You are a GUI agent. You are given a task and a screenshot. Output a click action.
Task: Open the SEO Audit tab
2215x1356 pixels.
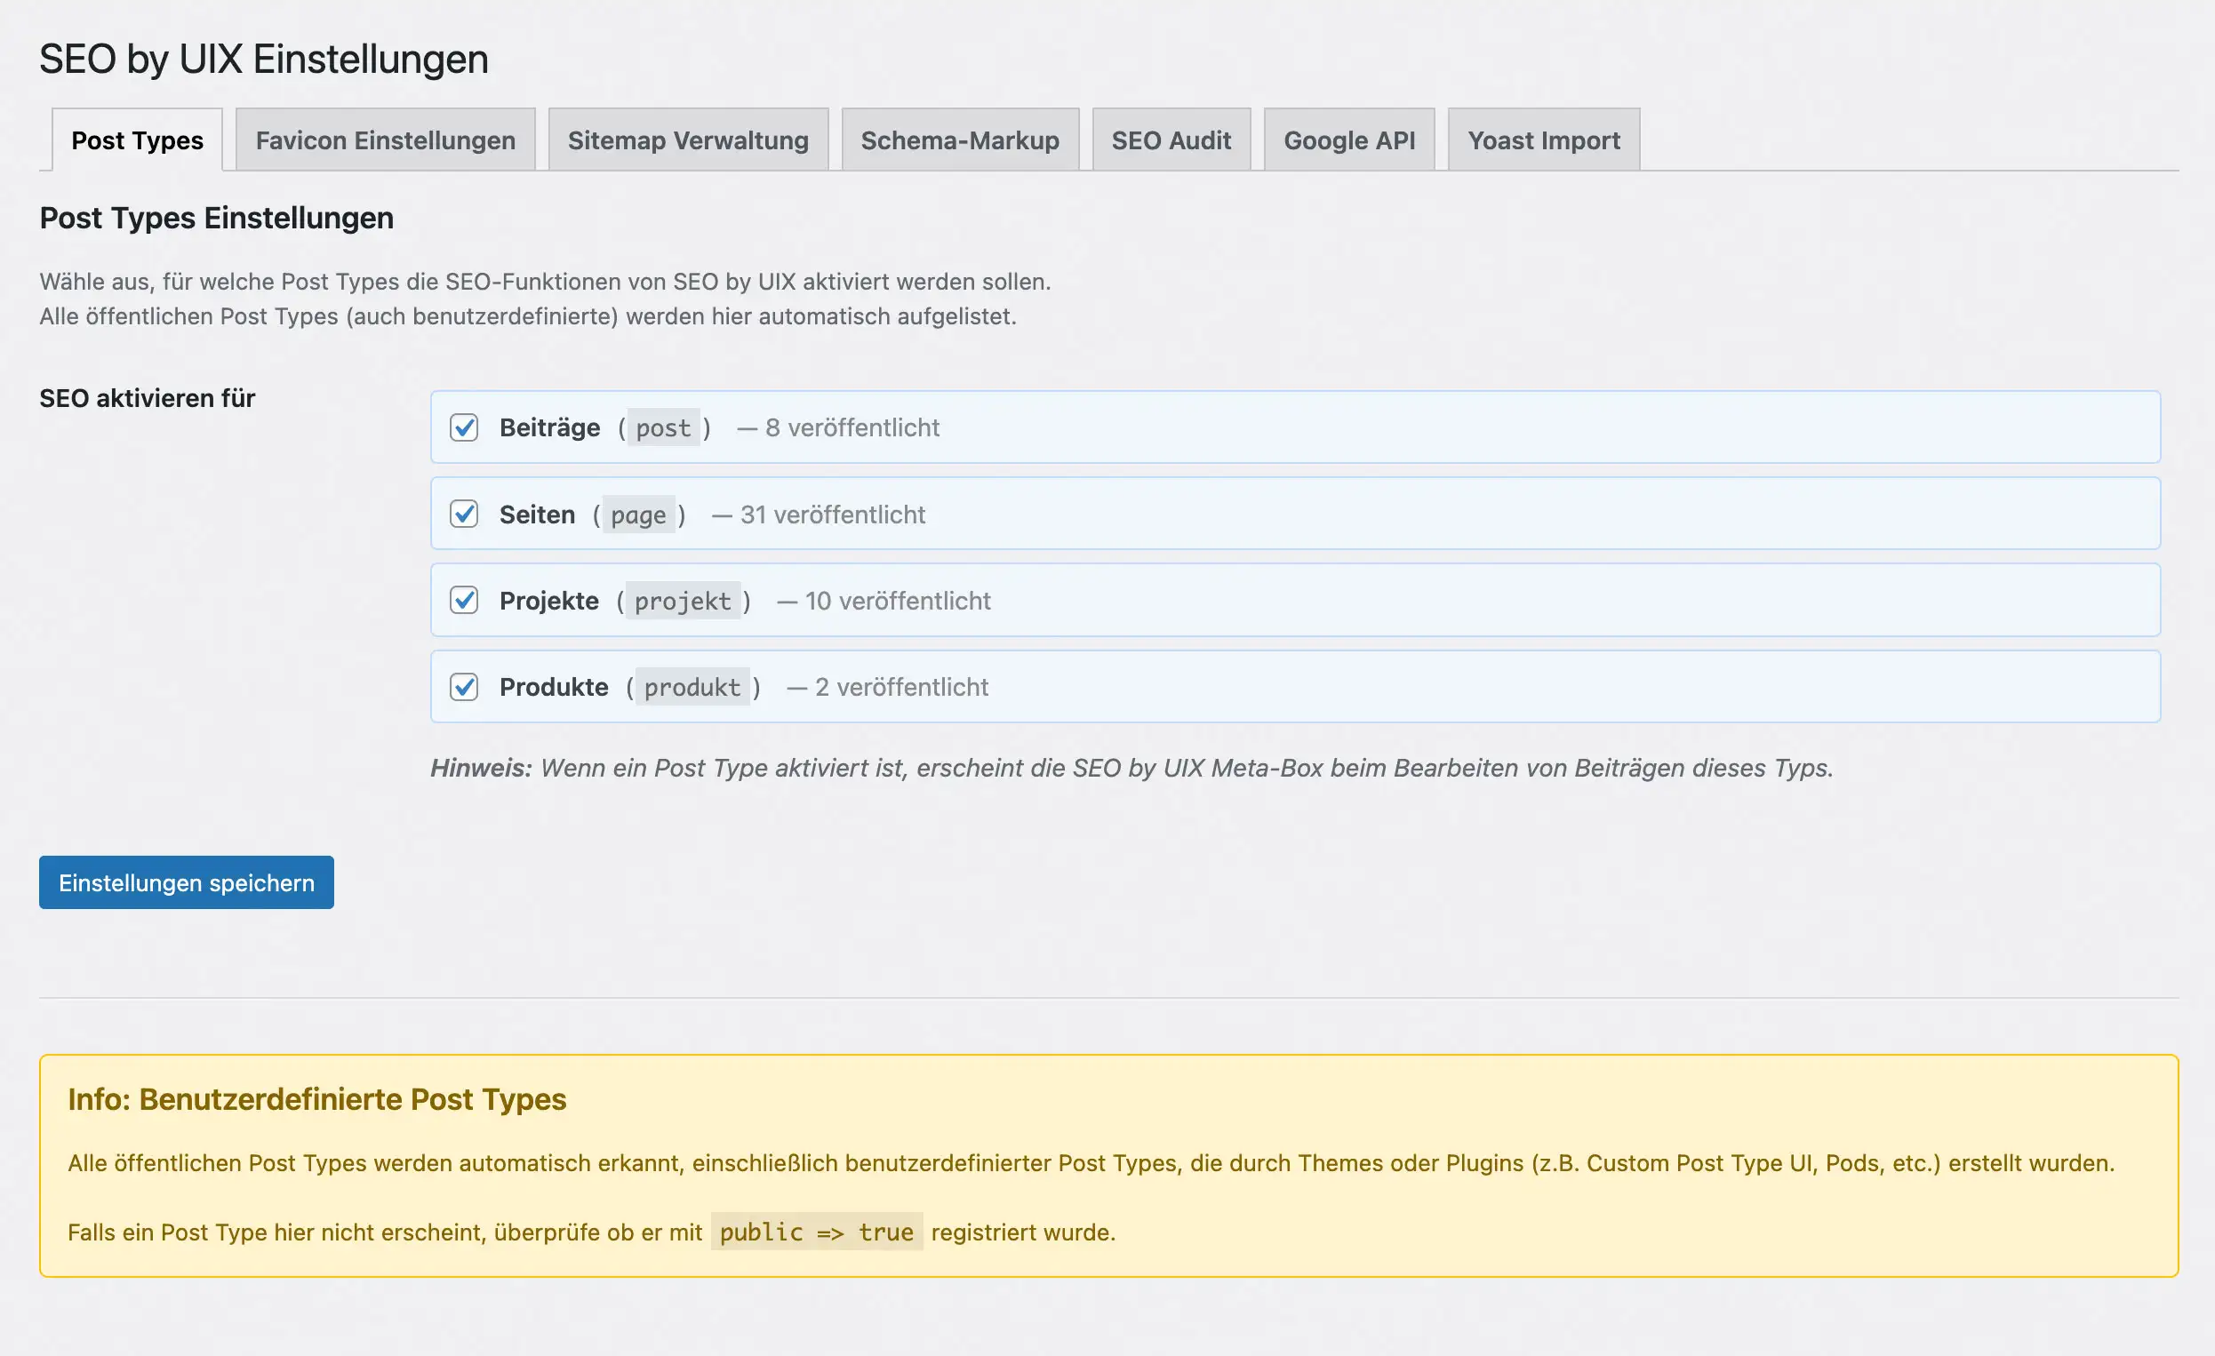click(x=1171, y=140)
